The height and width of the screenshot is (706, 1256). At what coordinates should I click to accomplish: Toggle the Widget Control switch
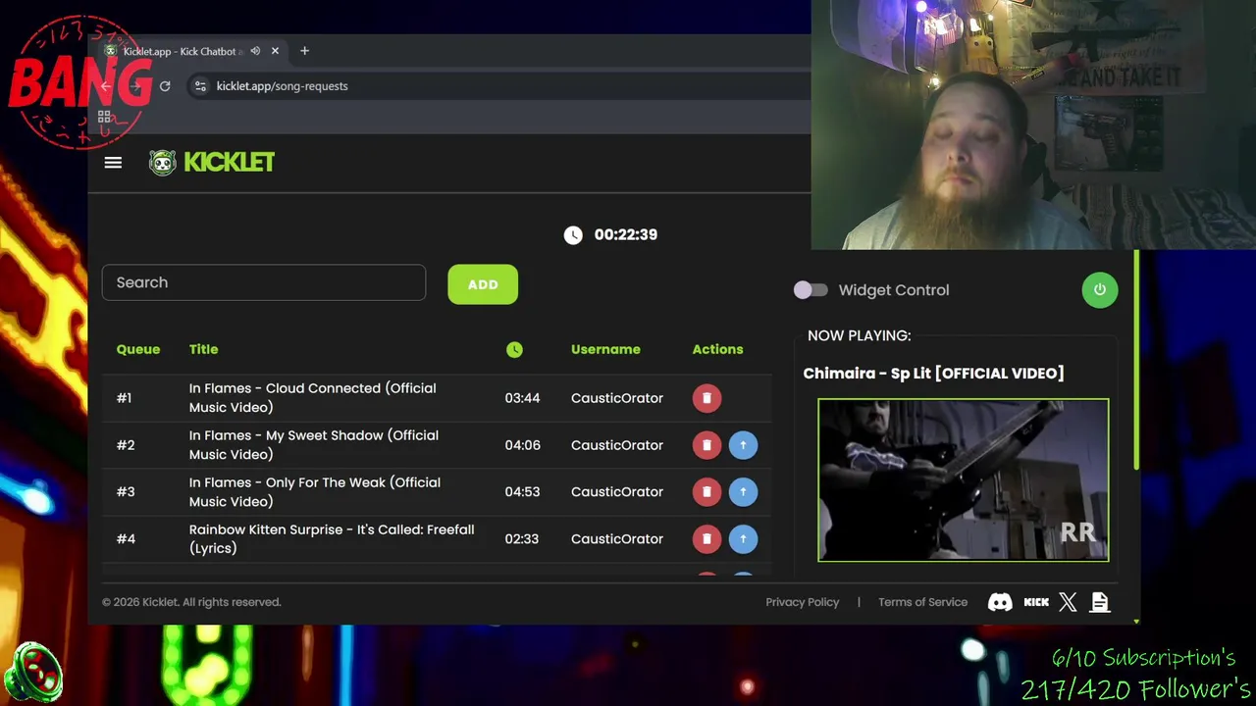click(x=811, y=290)
